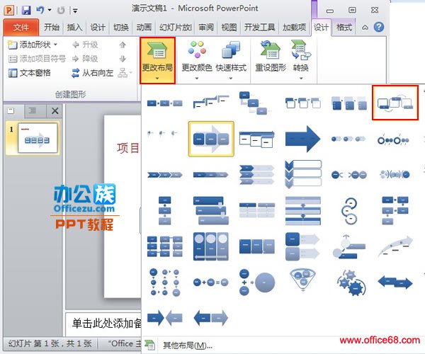This screenshot has height=354, width=425.
Task: Choose the opposing arrows layout
Action: click(x=395, y=282)
